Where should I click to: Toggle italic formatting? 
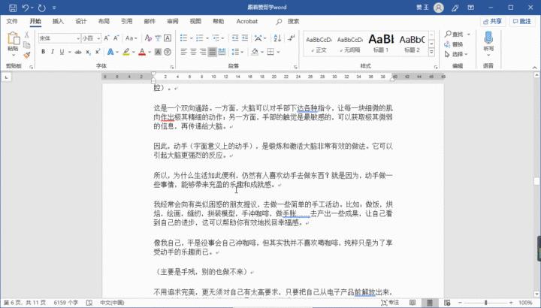(x=53, y=52)
